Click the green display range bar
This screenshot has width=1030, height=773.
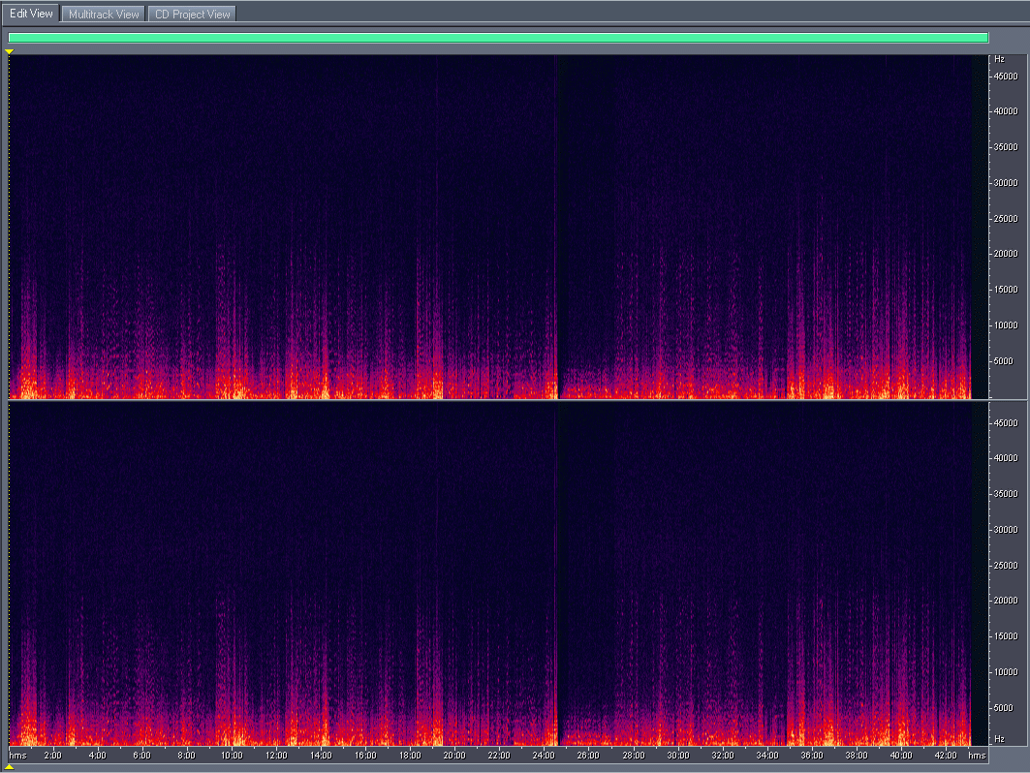coord(498,38)
